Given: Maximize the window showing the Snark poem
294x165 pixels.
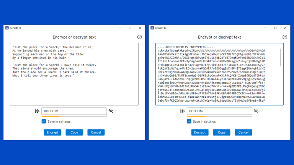Looking at the screenshot, I should tap(130, 28).
